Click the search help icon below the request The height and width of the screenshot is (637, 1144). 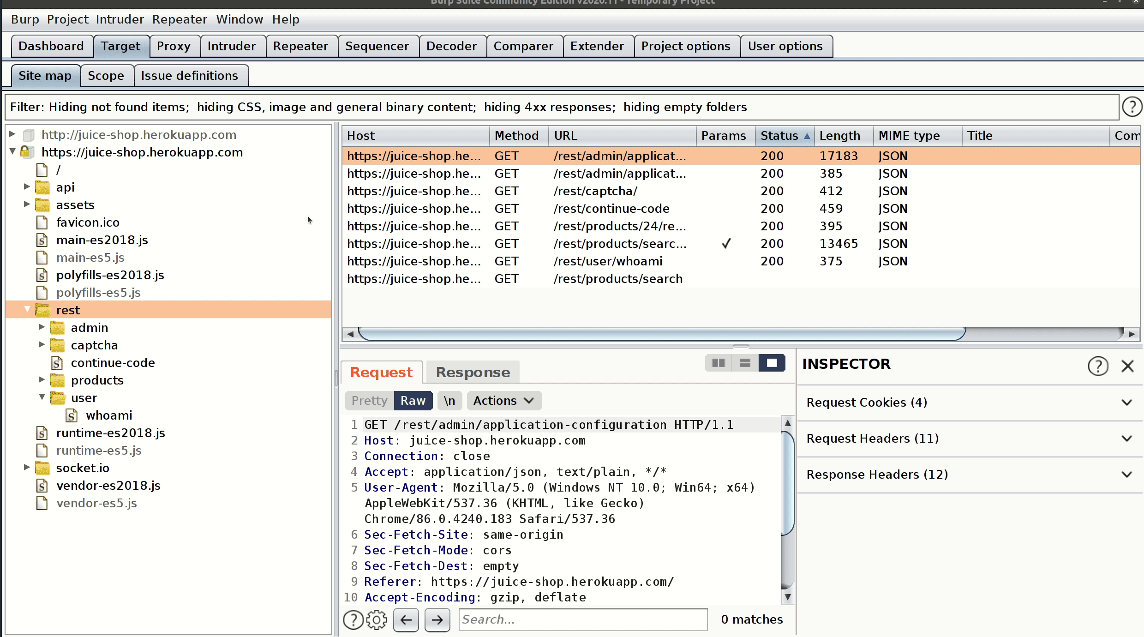click(353, 619)
